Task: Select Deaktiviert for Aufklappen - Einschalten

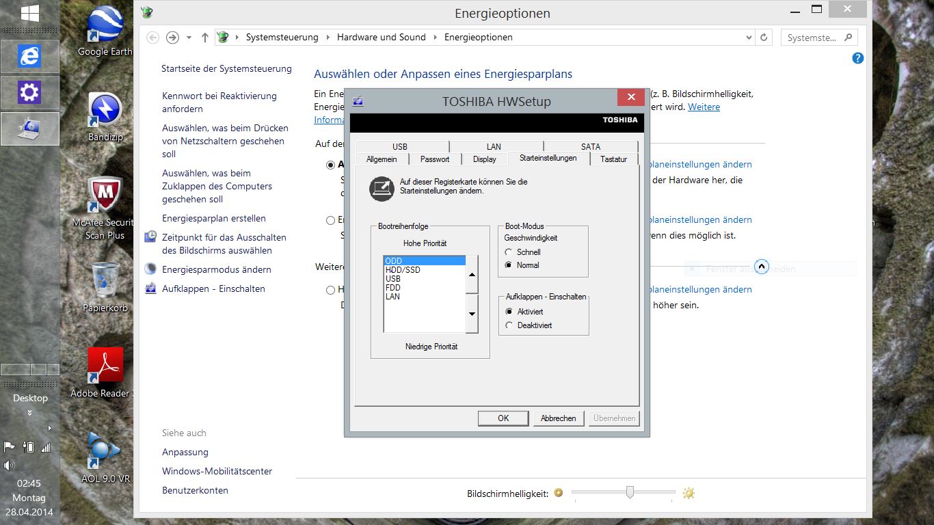Action: pyautogui.click(x=509, y=325)
